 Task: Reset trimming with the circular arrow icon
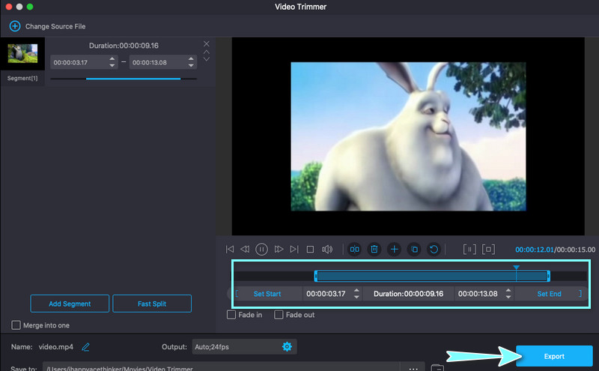click(x=433, y=249)
